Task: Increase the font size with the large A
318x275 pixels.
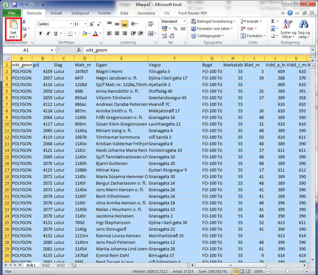Action: point(92,24)
